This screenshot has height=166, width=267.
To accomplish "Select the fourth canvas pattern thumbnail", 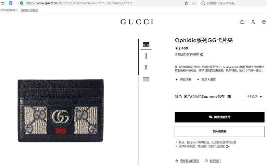I will click(146, 79).
